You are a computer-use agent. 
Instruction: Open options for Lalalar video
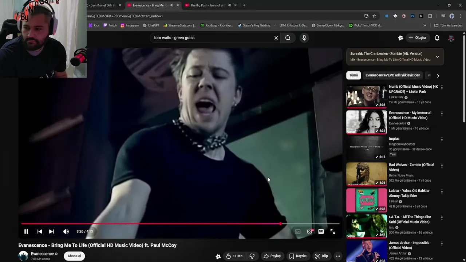click(x=442, y=191)
